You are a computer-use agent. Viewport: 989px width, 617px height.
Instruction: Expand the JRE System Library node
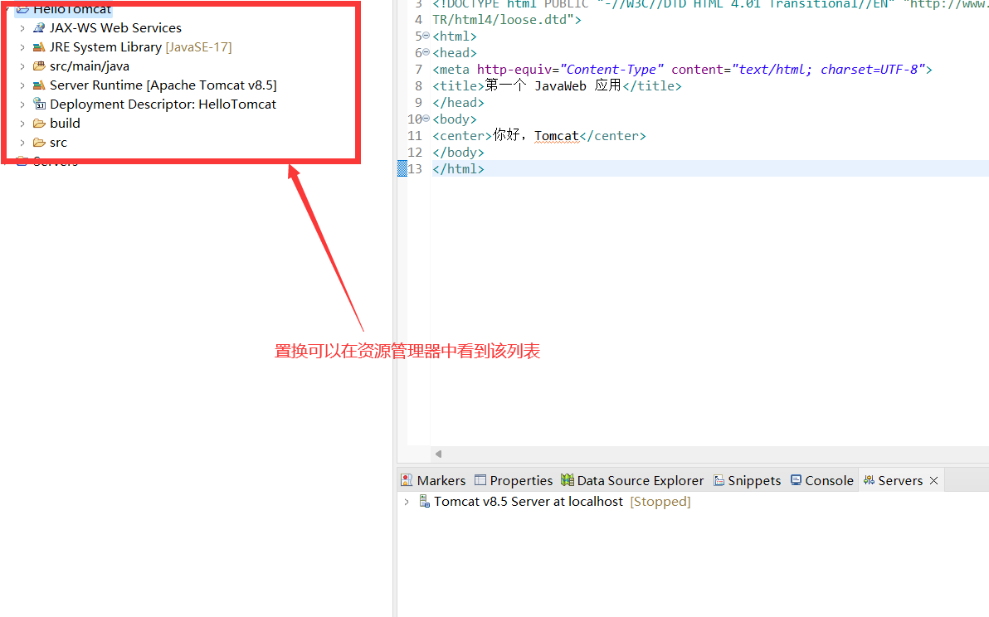pos(22,47)
